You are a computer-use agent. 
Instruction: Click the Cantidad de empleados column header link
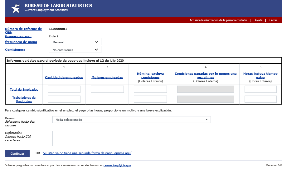click(64, 78)
